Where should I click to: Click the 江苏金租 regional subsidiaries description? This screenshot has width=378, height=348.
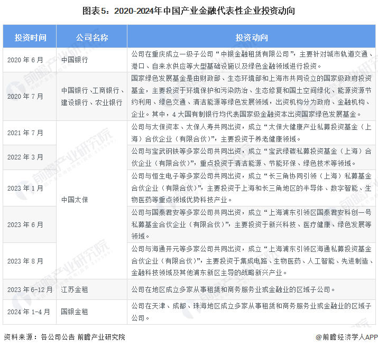(x=251, y=289)
